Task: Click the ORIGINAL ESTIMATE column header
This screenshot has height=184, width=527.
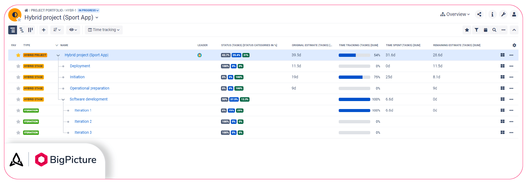Action: [x=312, y=45]
